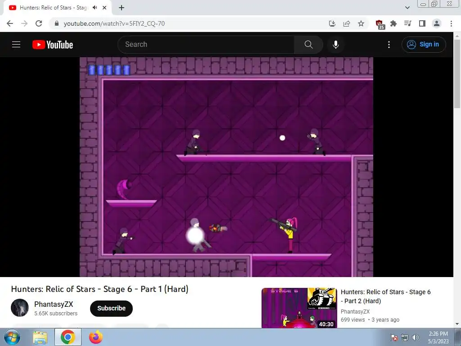Open recommended Stage 6 - Part 2 (Hard) title
Image resolution: width=461 pixels, height=346 pixels.
(x=385, y=296)
